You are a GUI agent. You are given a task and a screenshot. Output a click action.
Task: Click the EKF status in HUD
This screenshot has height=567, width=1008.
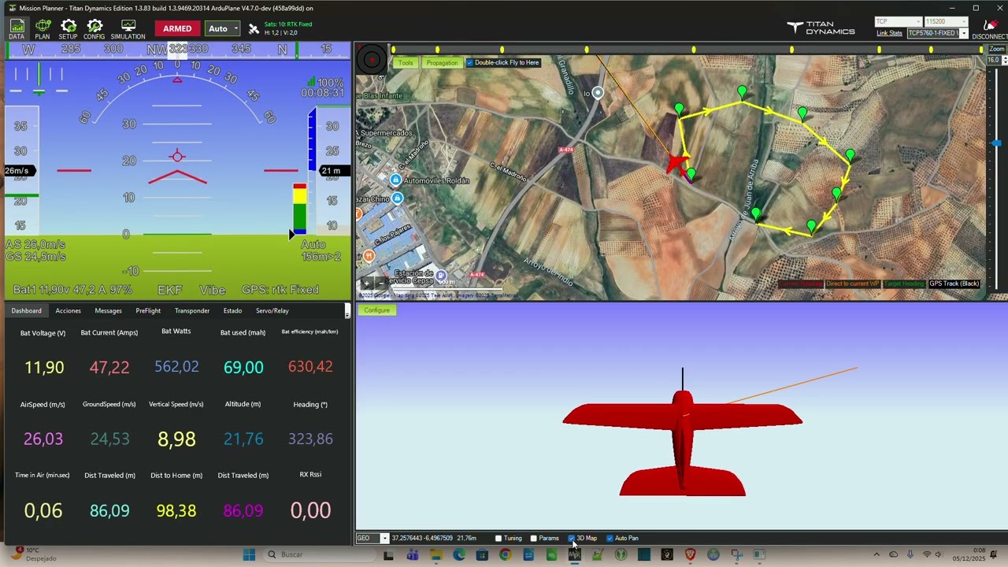(170, 290)
